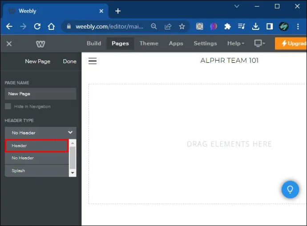Image resolution: width=307 pixels, height=226 pixels.
Task: Click Done in the page panel
Action: pyautogui.click(x=70, y=61)
